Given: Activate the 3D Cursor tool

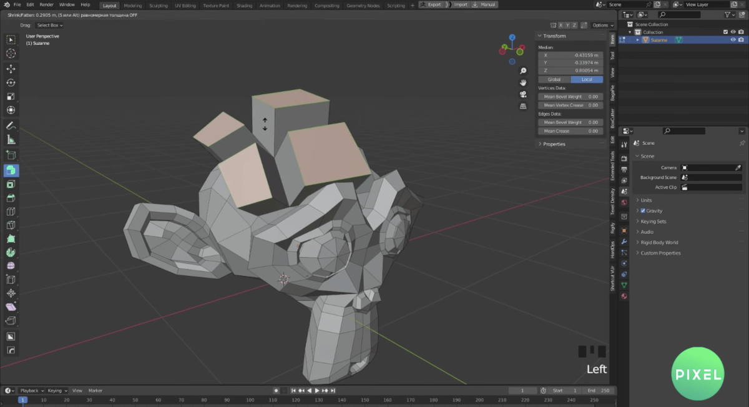Looking at the screenshot, I should [11, 54].
